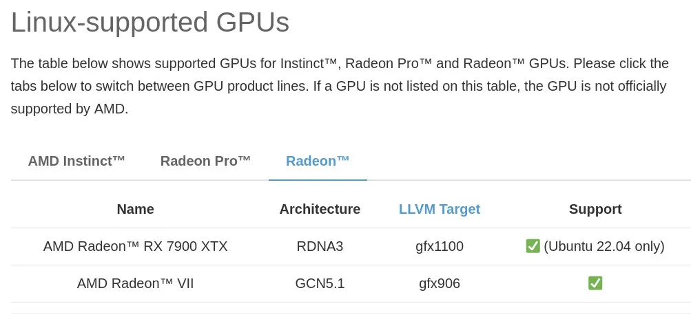Switch to the AMD Instinct tab

click(x=76, y=162)
